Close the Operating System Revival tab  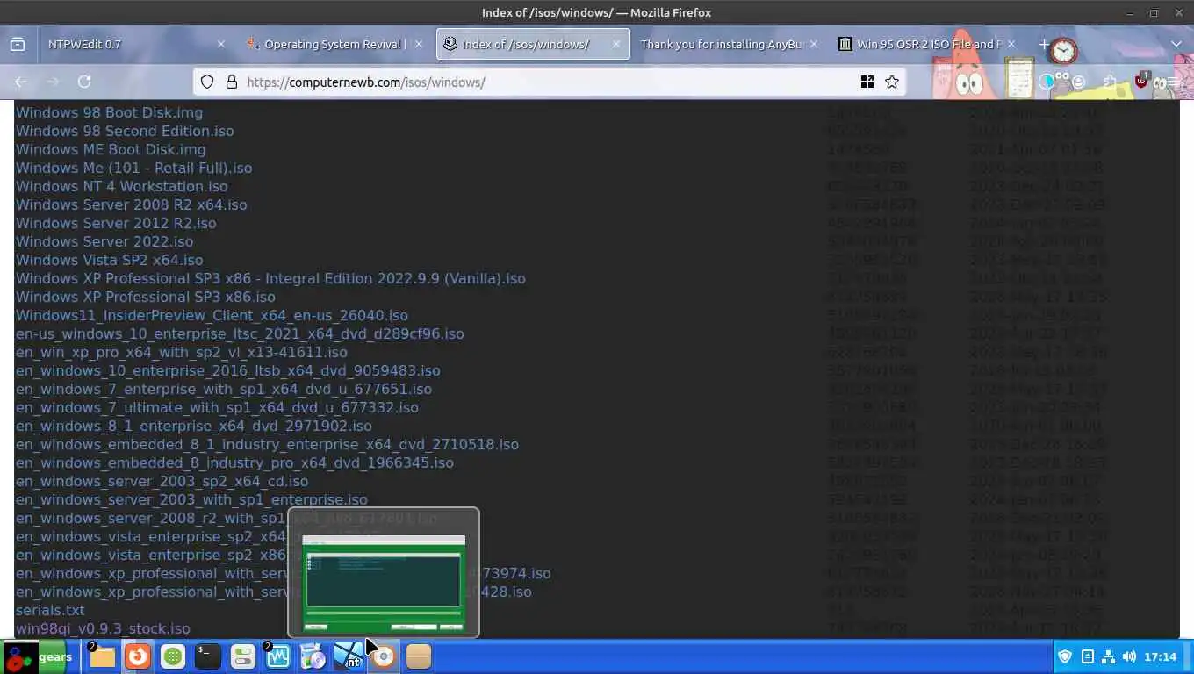point(419,44)
